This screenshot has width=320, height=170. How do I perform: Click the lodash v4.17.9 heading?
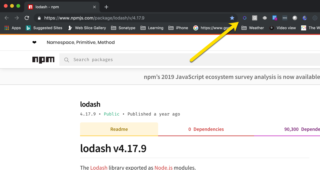[113, 148]
